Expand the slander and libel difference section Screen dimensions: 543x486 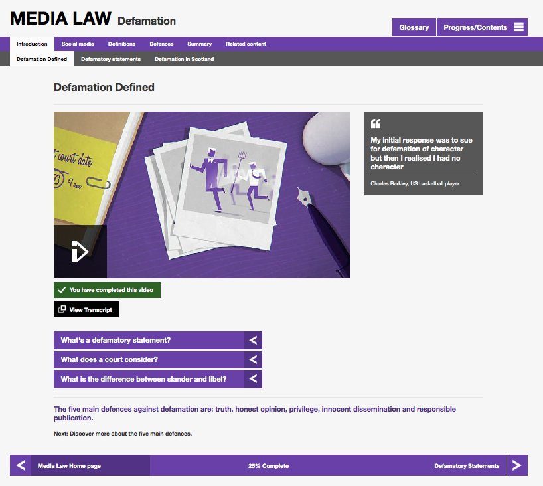coord(157,380)
